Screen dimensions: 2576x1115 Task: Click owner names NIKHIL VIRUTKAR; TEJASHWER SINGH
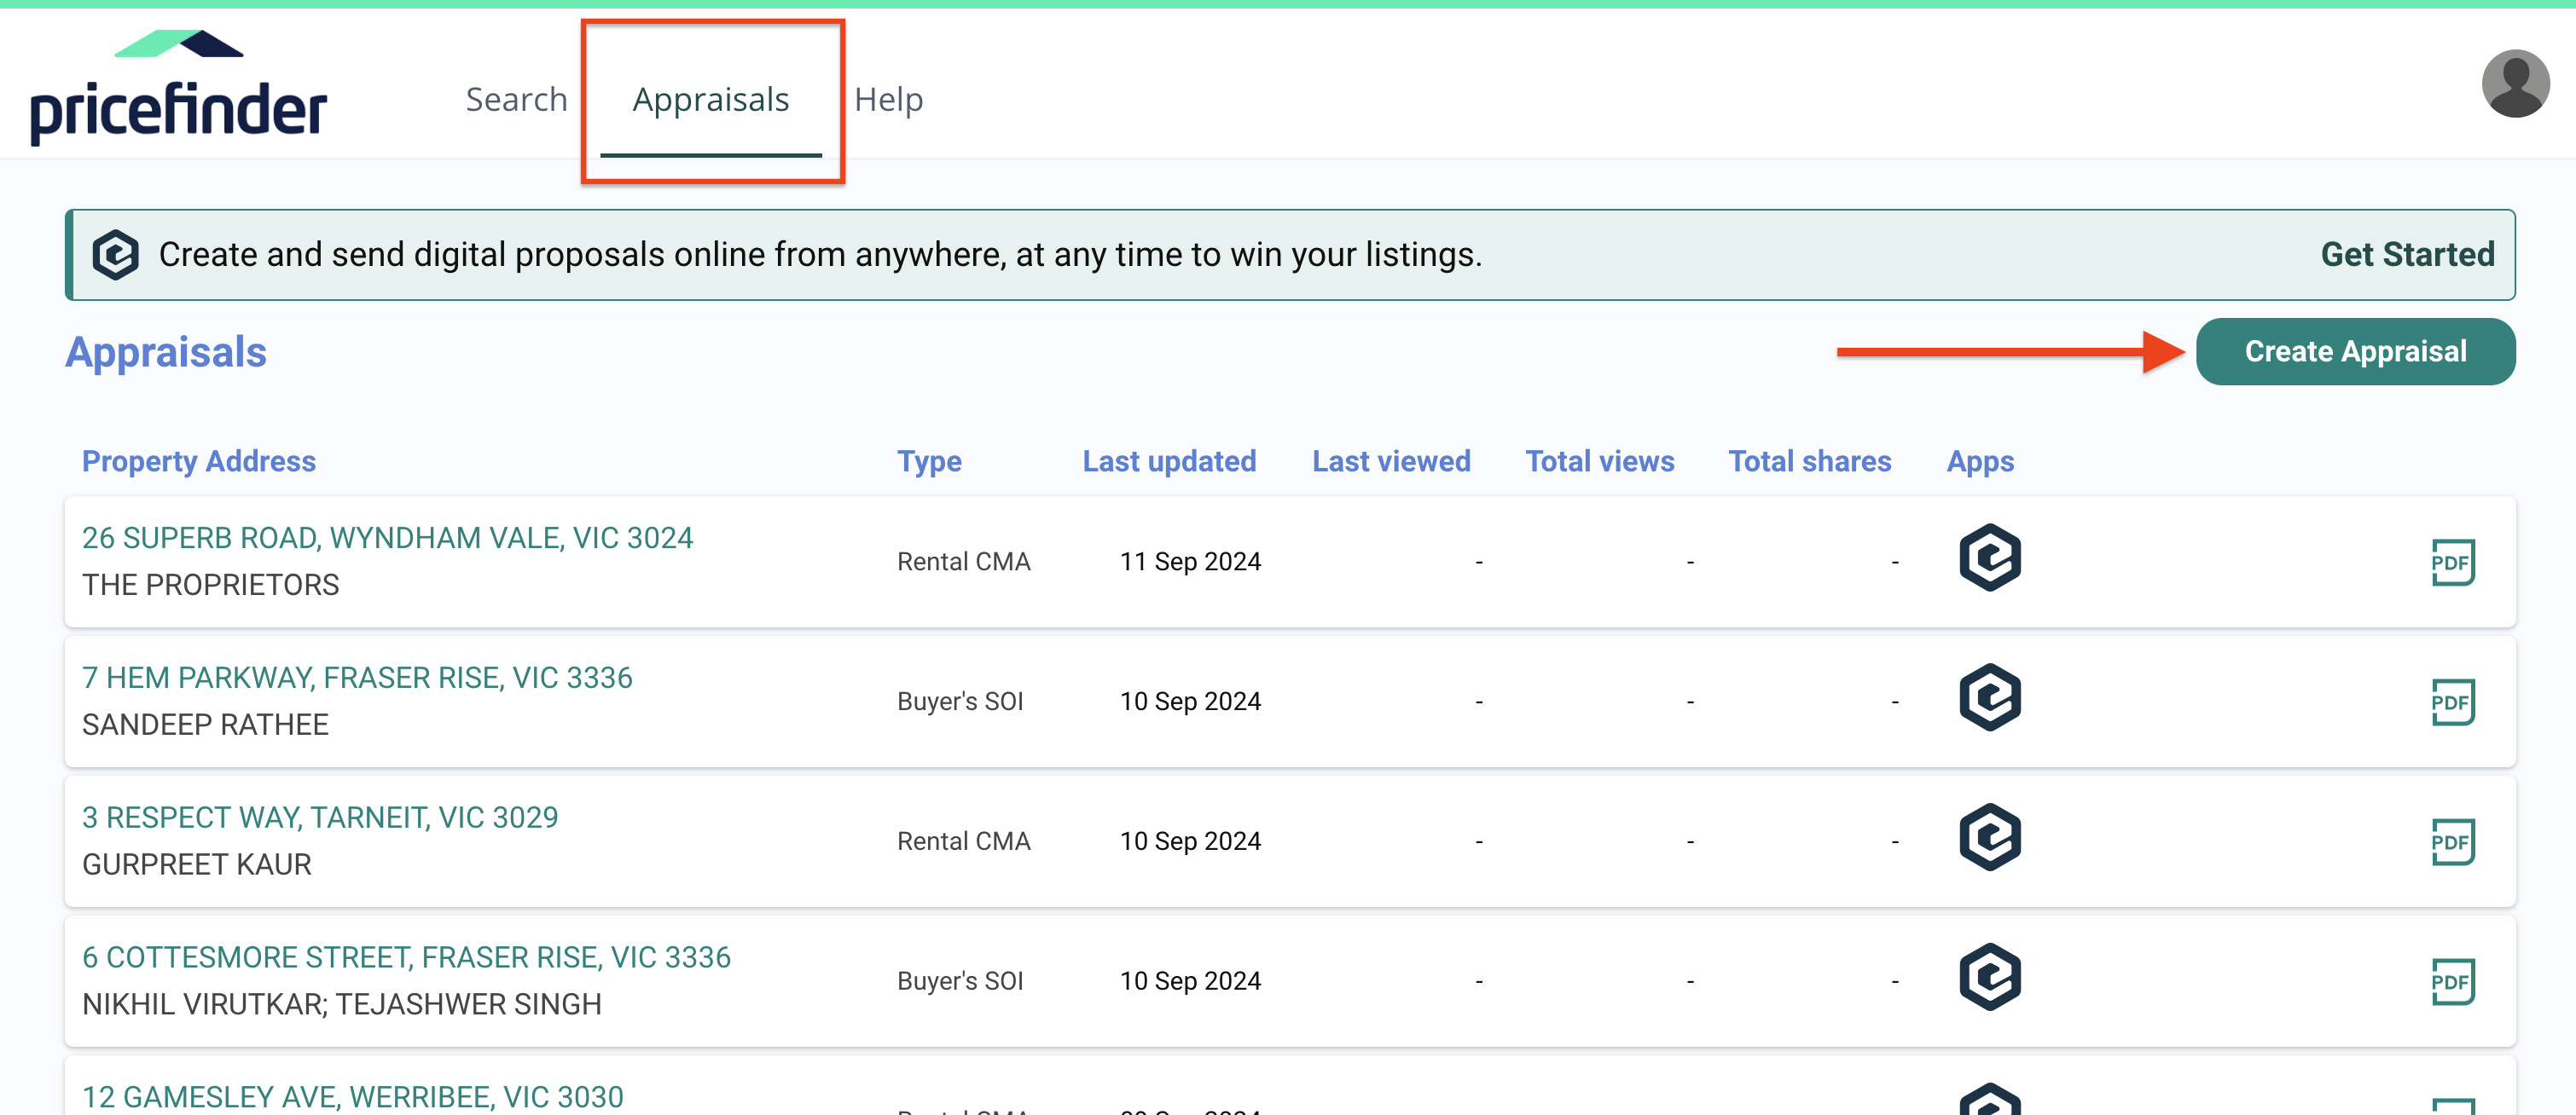click(x=342, y=1004)
